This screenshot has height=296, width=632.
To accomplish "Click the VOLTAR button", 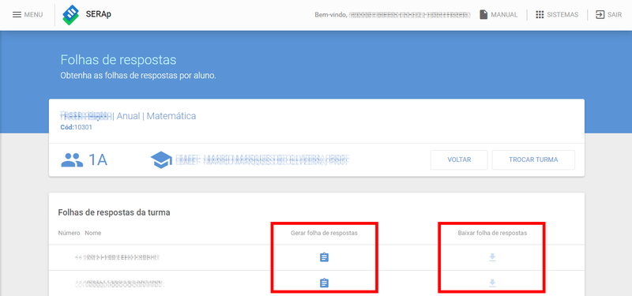I will pyautogui.click(x=459, y=160).
